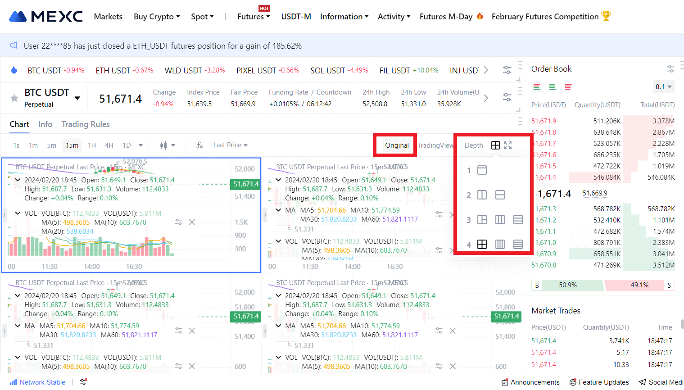Viewport: 684px width, 390px height.
Task: Click the green buy ratio 50.9% bar
Action: coord(568,285)
